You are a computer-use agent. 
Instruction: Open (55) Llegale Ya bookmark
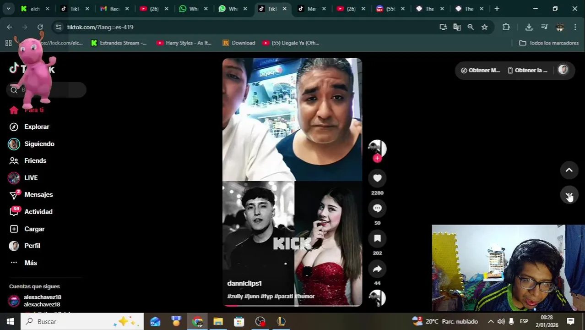coord(291,43)
